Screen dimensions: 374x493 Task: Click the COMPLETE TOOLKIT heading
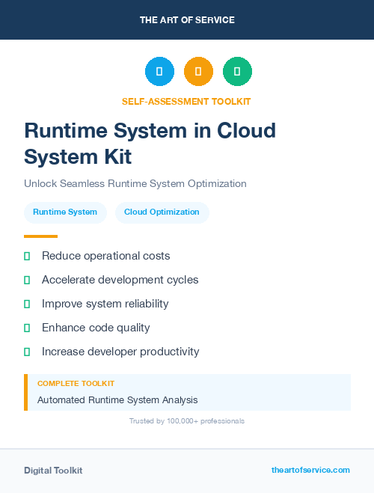[x=76, y=384]
